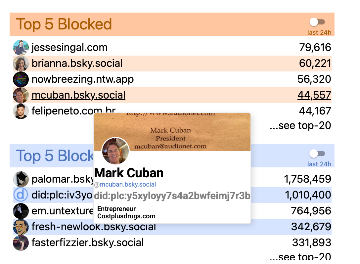Click the did:plc:iv3yo placeholder avatar icon
This screenshot has height=264, width=360.
21,195
